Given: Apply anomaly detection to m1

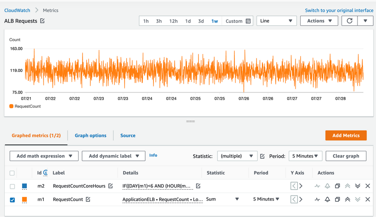Looking at the screenshot, I should [317, 199].
